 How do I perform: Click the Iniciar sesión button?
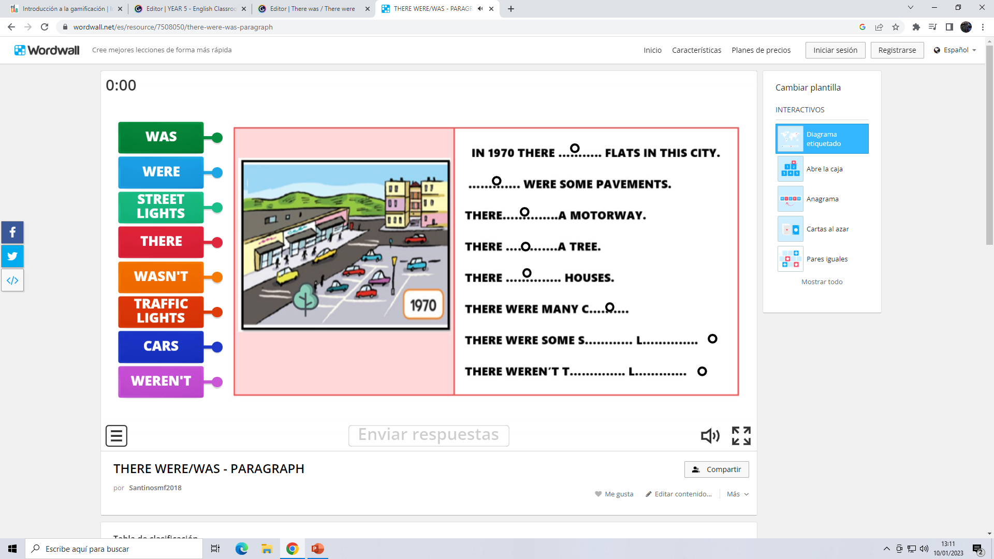(x=835, y=50)
